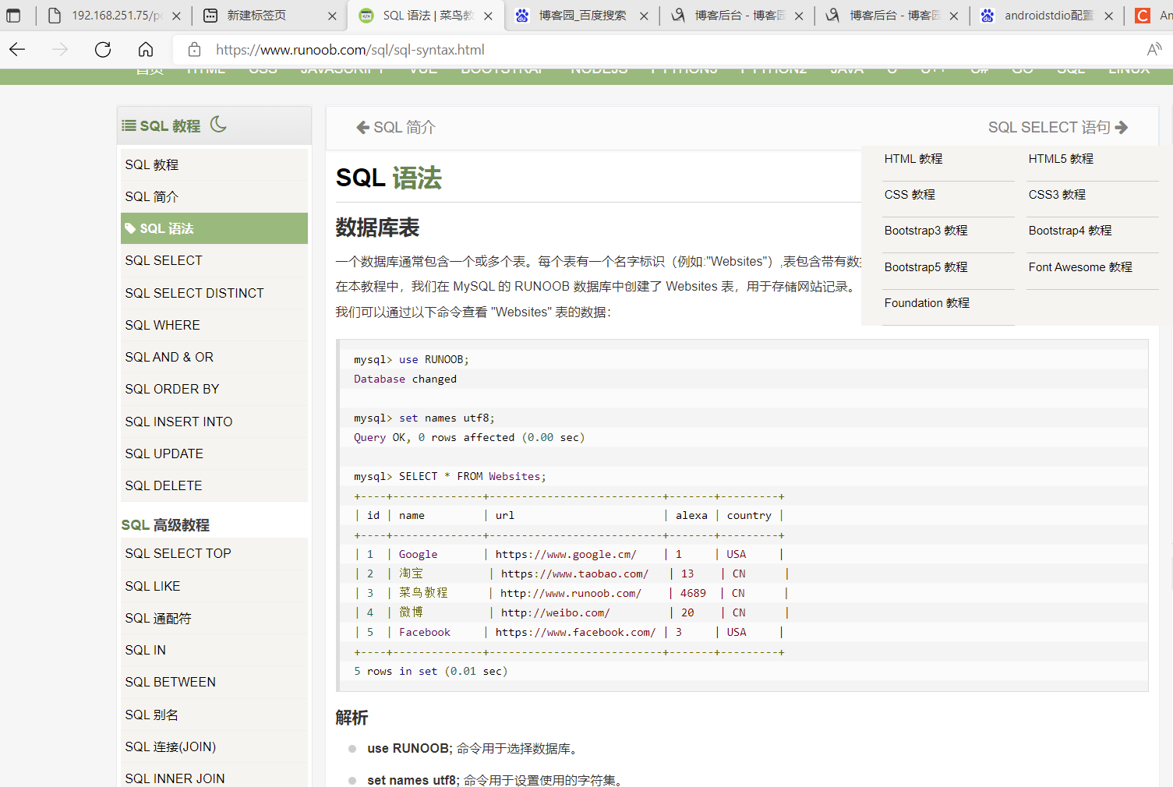1173x787 pixels.
Task: Click the browser forward arrow
Action: [x=60, y=50]
